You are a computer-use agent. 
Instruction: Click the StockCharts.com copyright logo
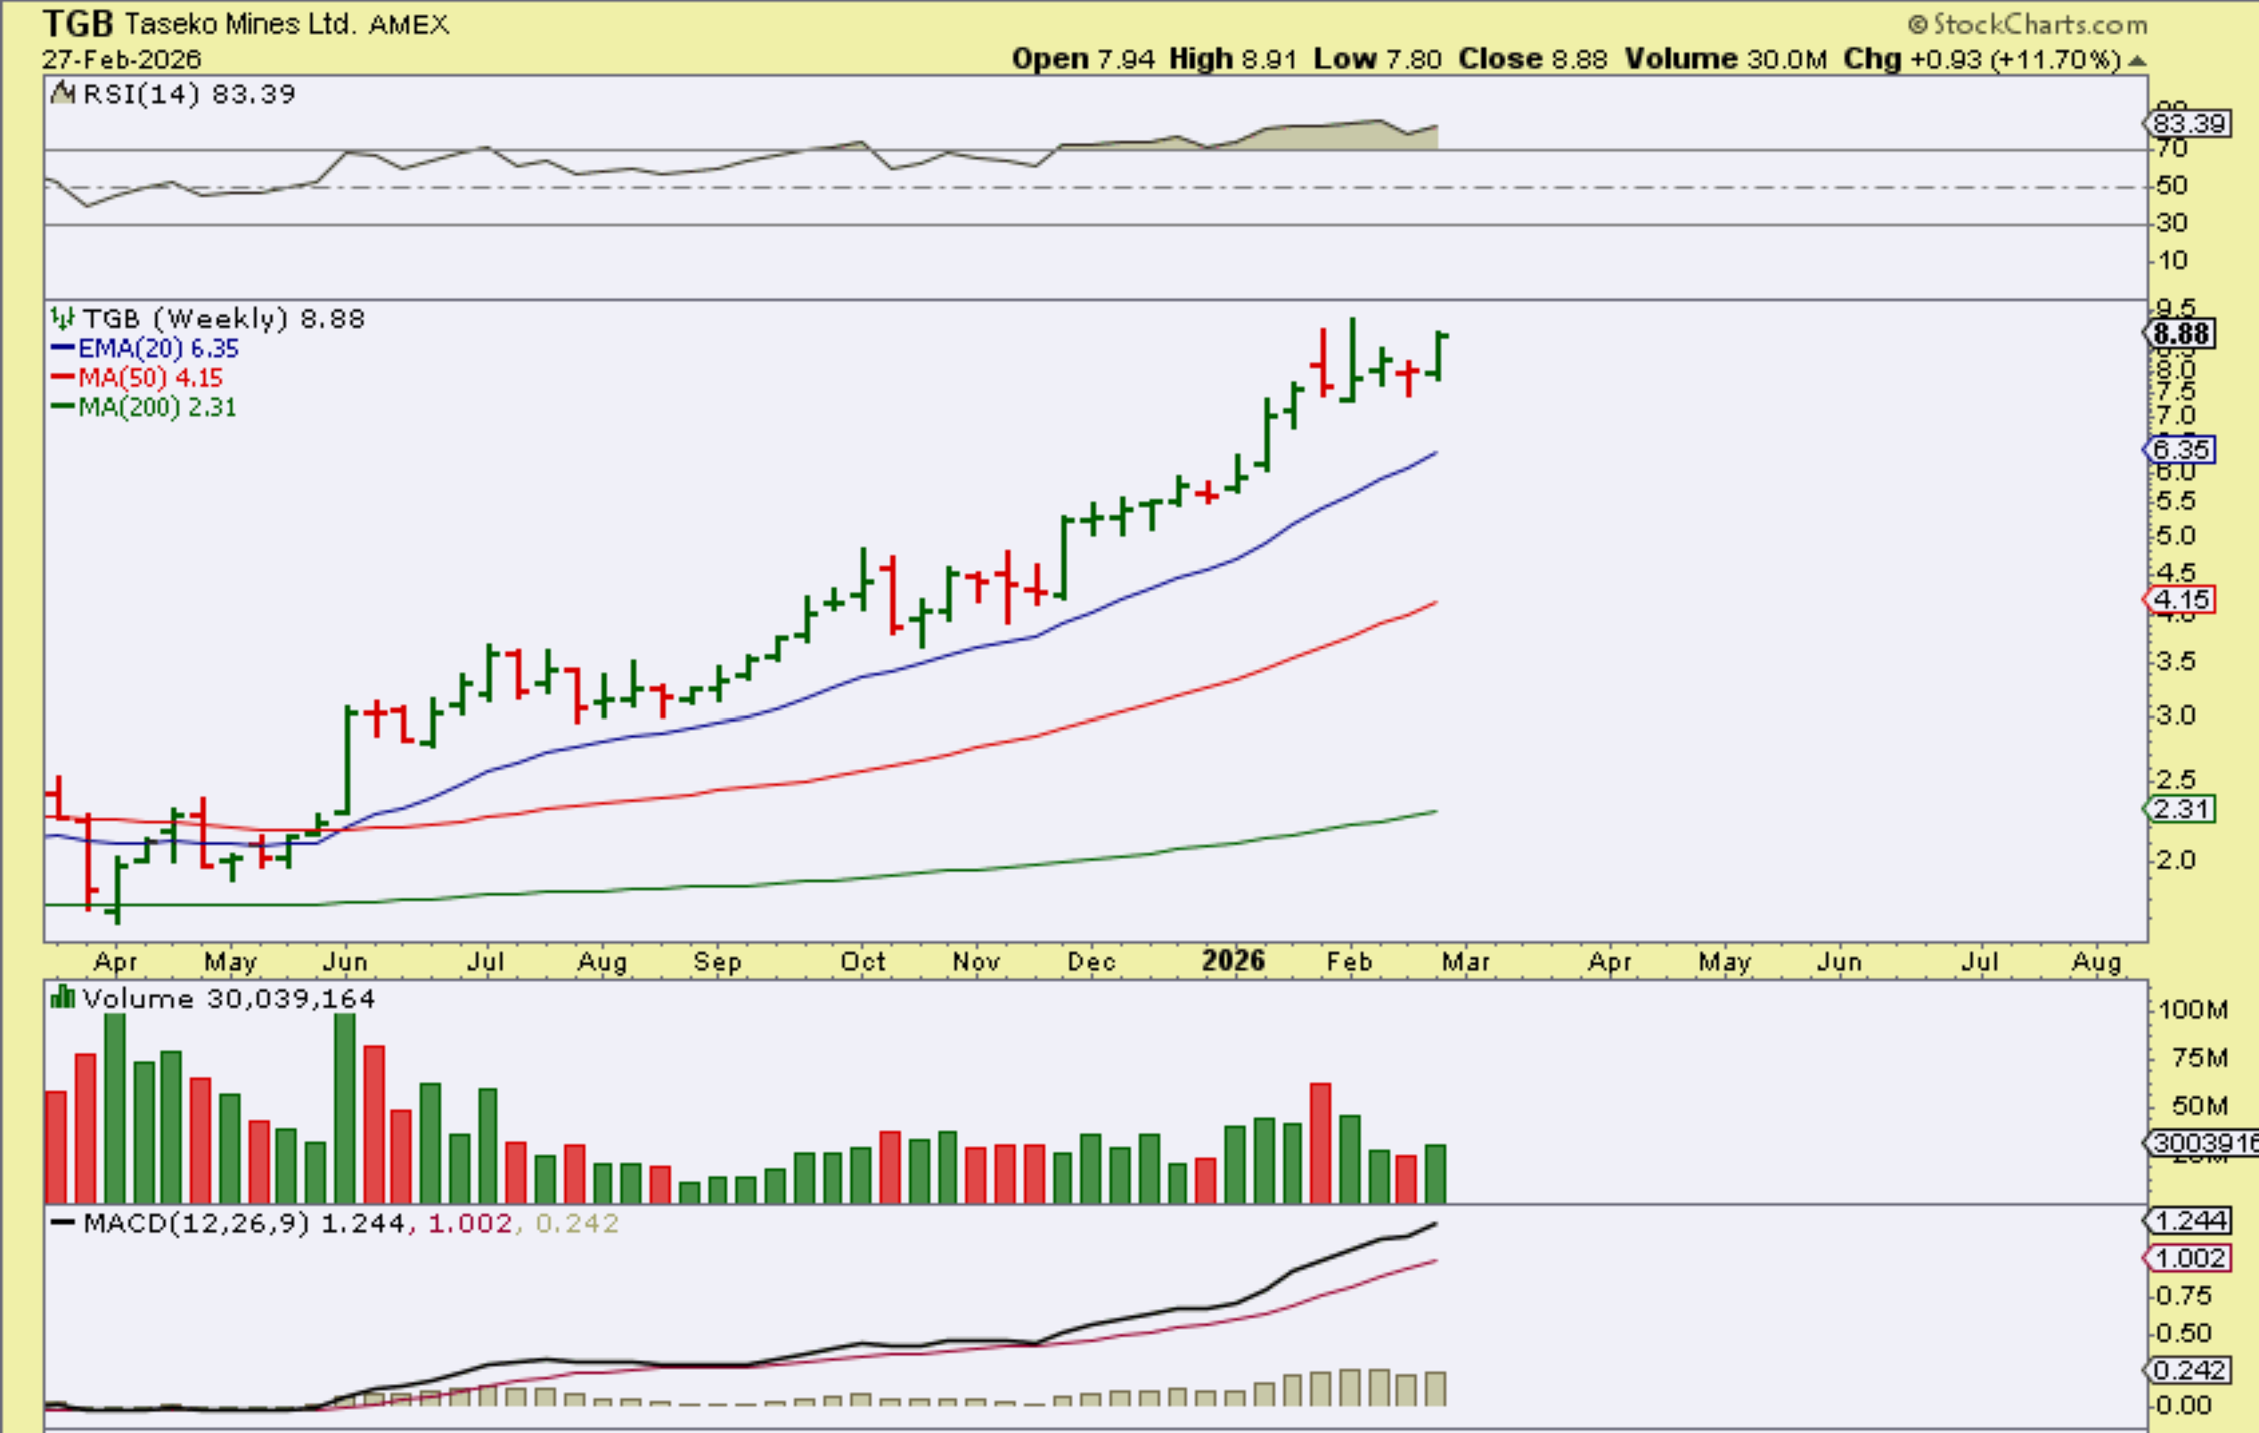[2027, 23]
